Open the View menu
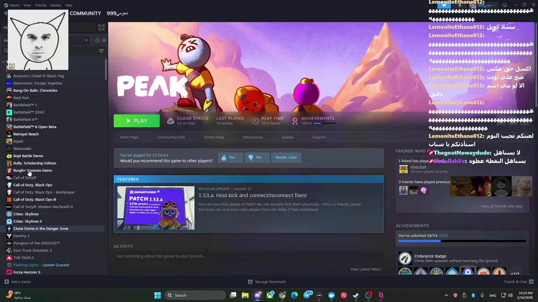The height and width of the screenshot is (302, 538). click(27, 5)
